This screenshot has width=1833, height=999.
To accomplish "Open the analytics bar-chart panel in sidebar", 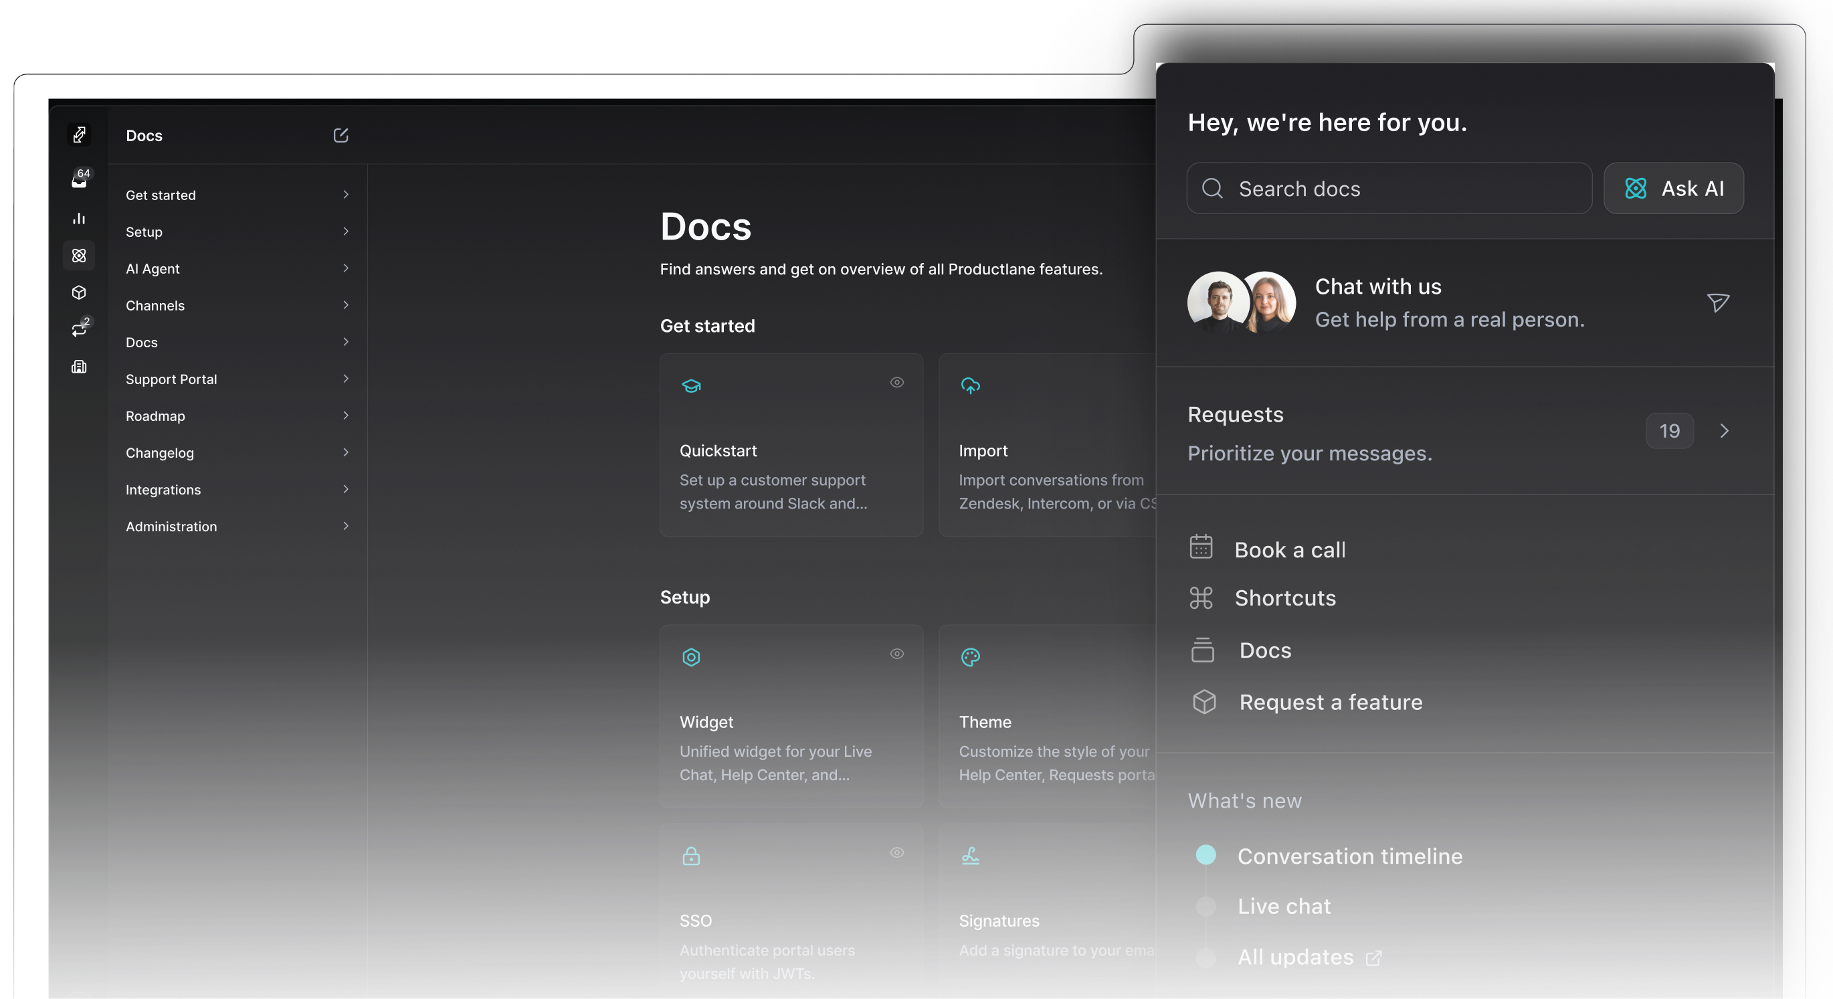I will tap(79, 218).
